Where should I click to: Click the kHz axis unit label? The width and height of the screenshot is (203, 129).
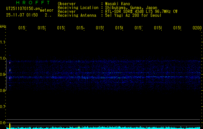tap(3, 26)
